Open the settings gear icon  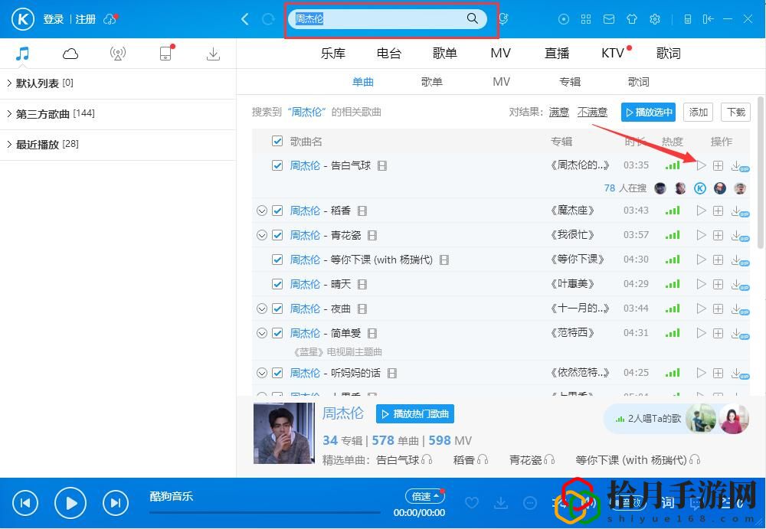pyautogui.click(x=655, y=19)
